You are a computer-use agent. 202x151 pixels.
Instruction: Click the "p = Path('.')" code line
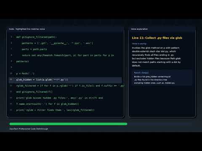(x=25, y=74)
